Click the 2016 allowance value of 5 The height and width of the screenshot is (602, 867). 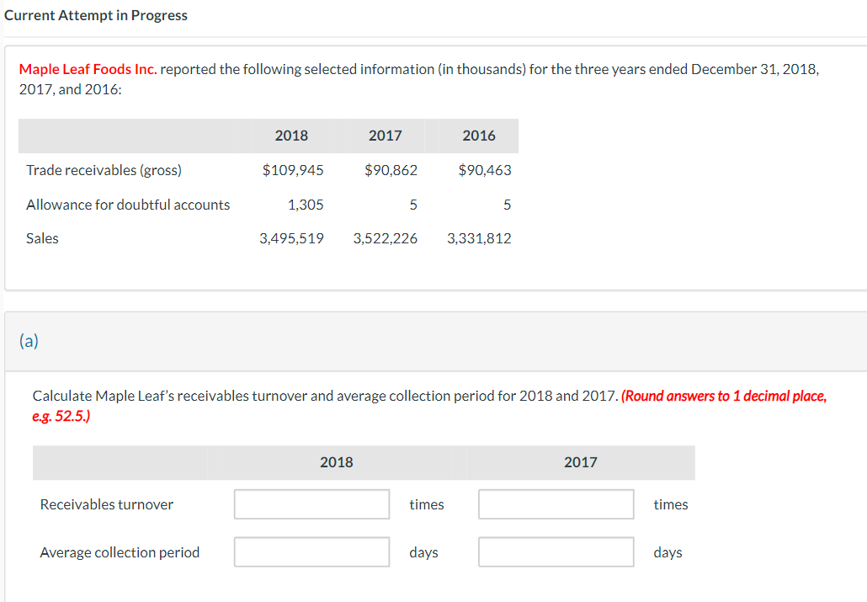tap(507, 205)
